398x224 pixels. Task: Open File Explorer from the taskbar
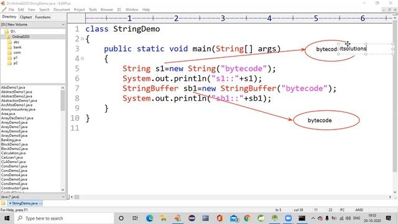point(164,218)
